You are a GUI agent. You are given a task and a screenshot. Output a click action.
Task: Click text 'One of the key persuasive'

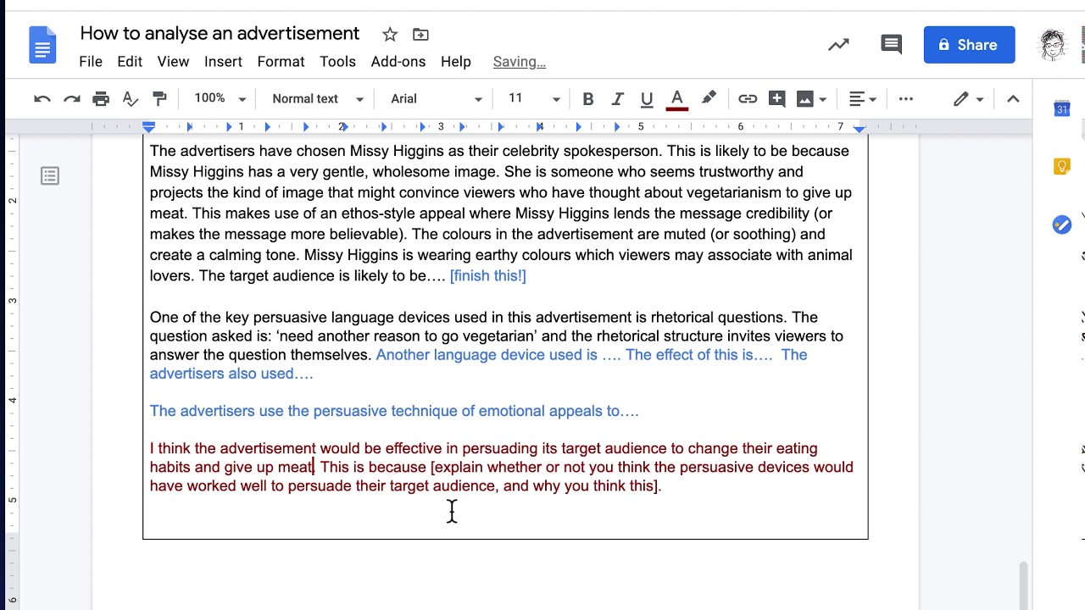[238, 318]
